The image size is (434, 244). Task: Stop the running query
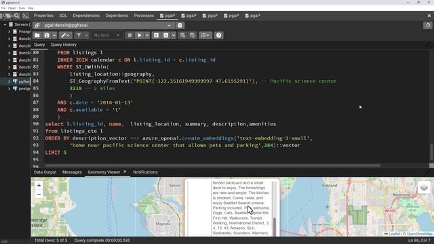pyautogui.click(x=130, y=35)
